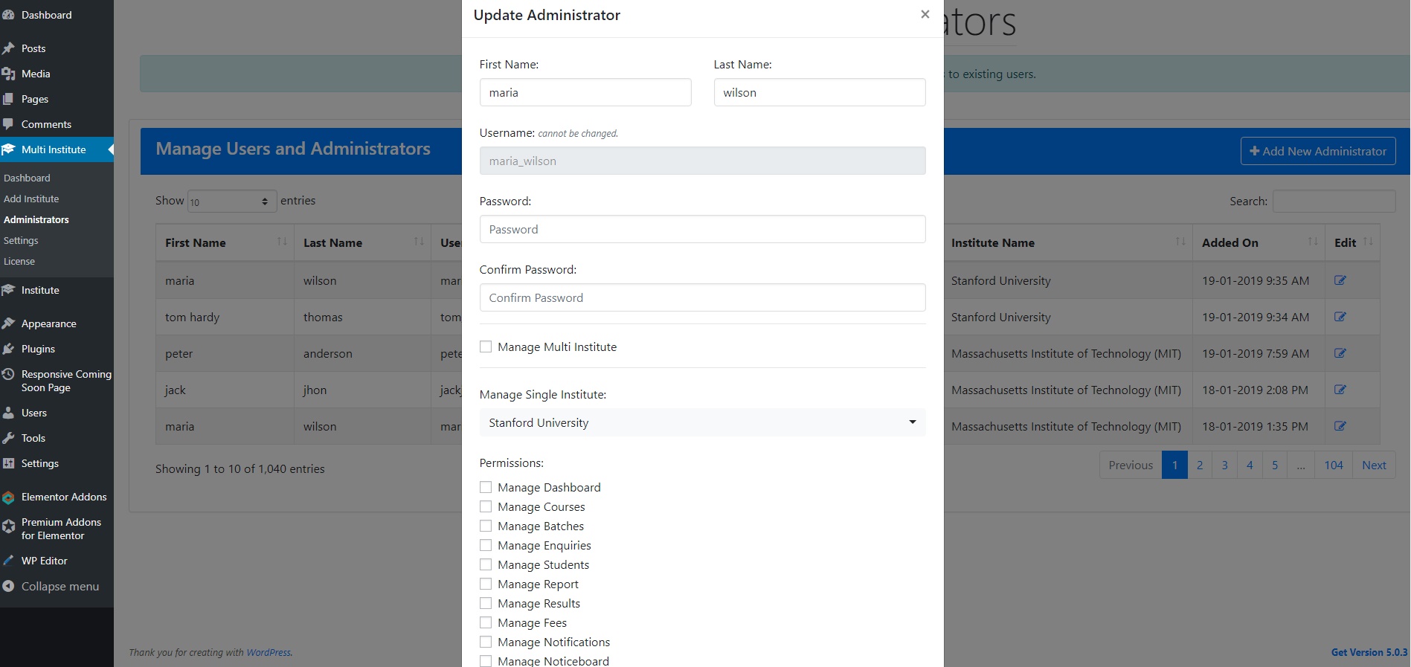Image resolution: width=1411 pixels, height=667 pixels.
Task: Click the First Name input field
Action: [x=585, y=92]
